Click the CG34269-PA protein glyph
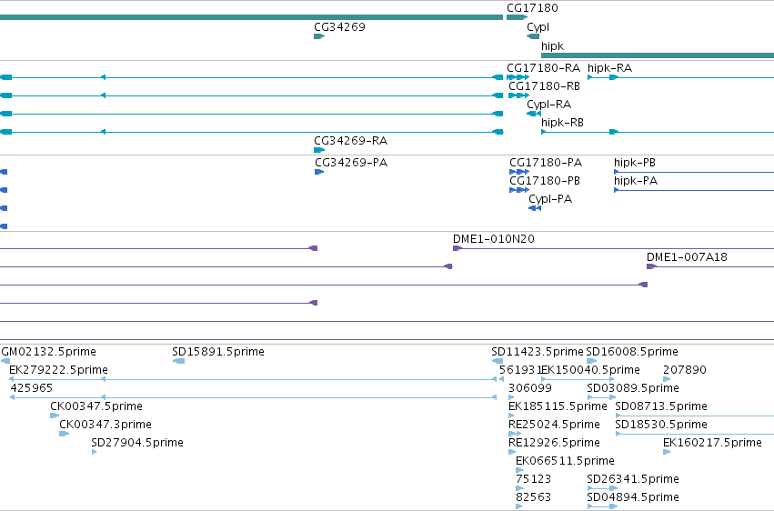Image resolution: width=774 pixels, height=511 pixels. (319, 172)
